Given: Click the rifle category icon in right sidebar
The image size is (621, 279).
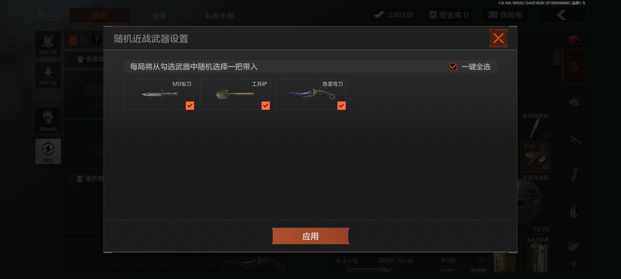Looking at the screenshot, I should pos(574,139).
